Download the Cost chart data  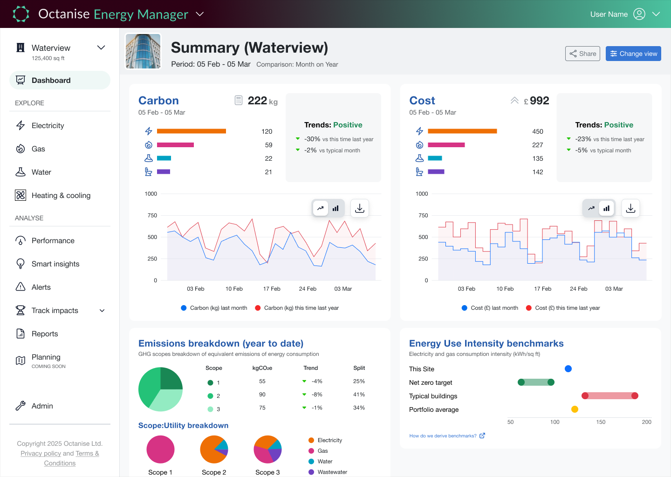pos(630,208)
